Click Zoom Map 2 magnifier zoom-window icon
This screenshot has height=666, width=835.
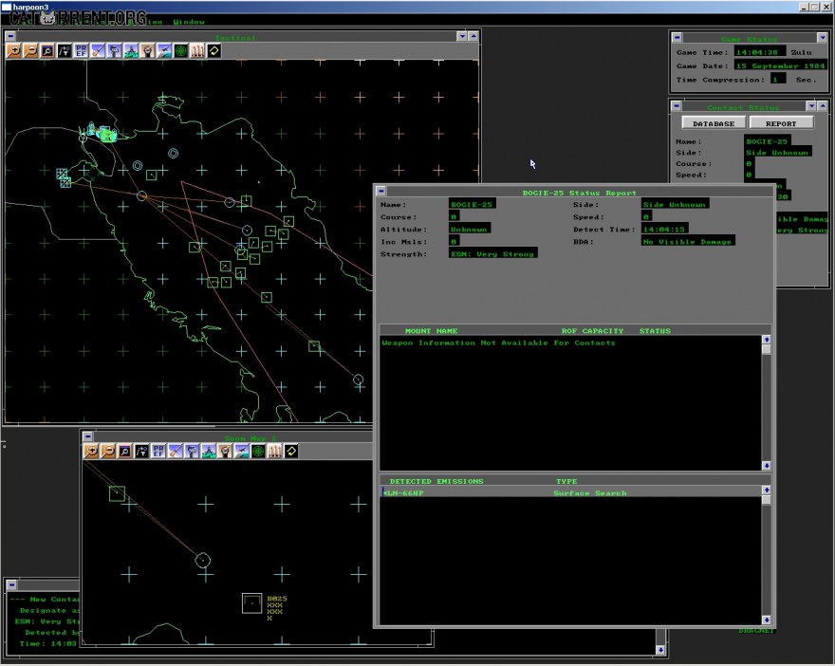124,451
